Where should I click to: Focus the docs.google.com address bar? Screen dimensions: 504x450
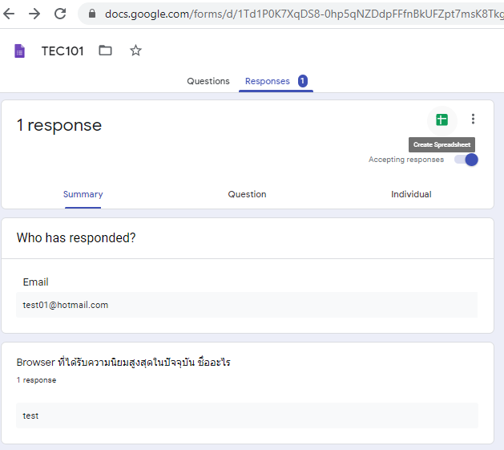click(x=296, y=14)
